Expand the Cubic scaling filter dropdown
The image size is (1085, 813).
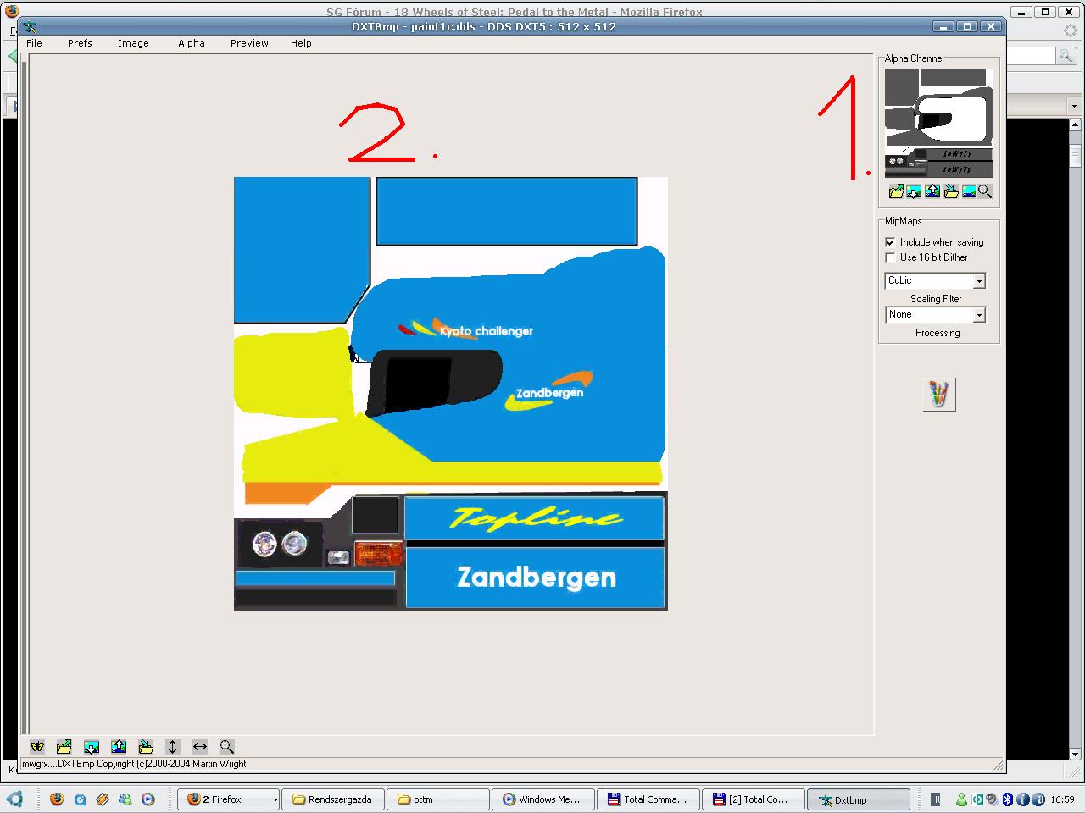(x=979, y=281)
